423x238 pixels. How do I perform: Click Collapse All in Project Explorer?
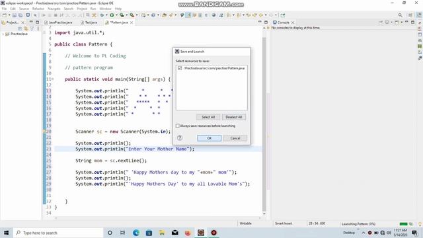pos(20,28)
